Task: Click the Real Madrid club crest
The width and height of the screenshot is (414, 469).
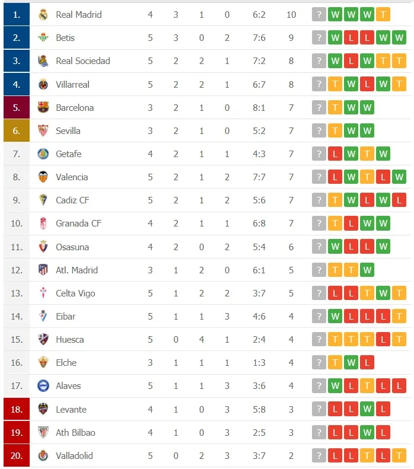Action: click(x=43, y=14)
